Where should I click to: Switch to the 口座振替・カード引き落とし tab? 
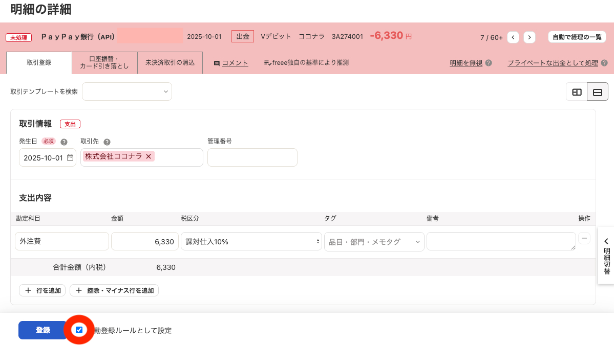pos(106,63)
